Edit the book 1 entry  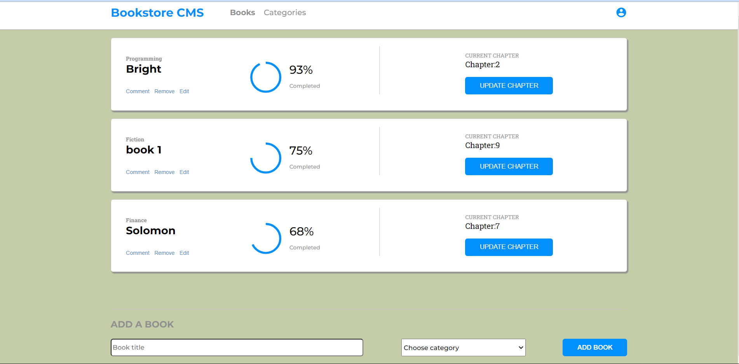pos(184,172)
